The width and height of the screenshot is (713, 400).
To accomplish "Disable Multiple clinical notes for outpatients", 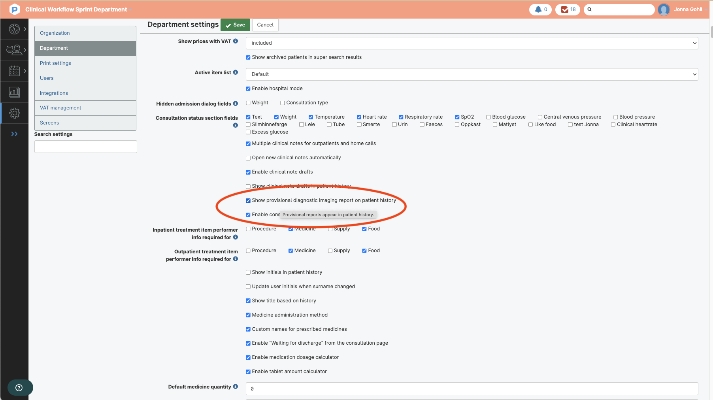I will [248, 143].
